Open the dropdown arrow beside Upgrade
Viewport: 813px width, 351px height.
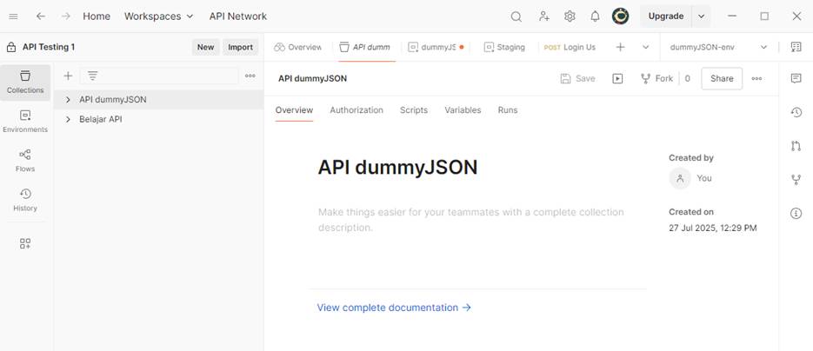(x=702, y=17)
